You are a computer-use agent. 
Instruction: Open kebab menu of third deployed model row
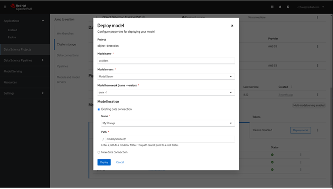tap(301, 170)
